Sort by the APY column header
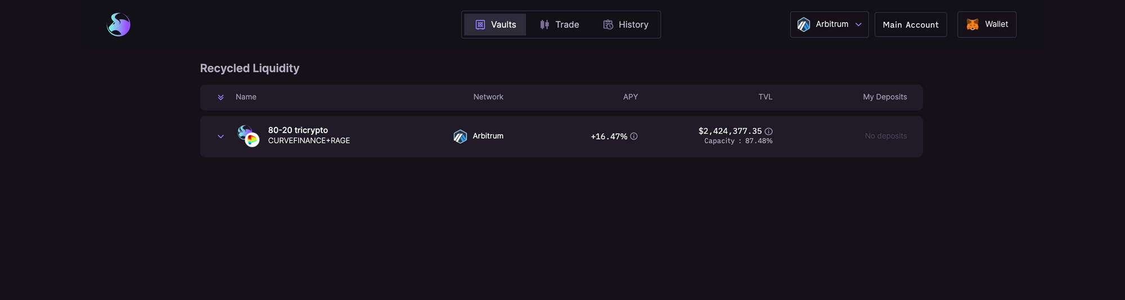Viewport: 1125px width, 300px height. 631,97
